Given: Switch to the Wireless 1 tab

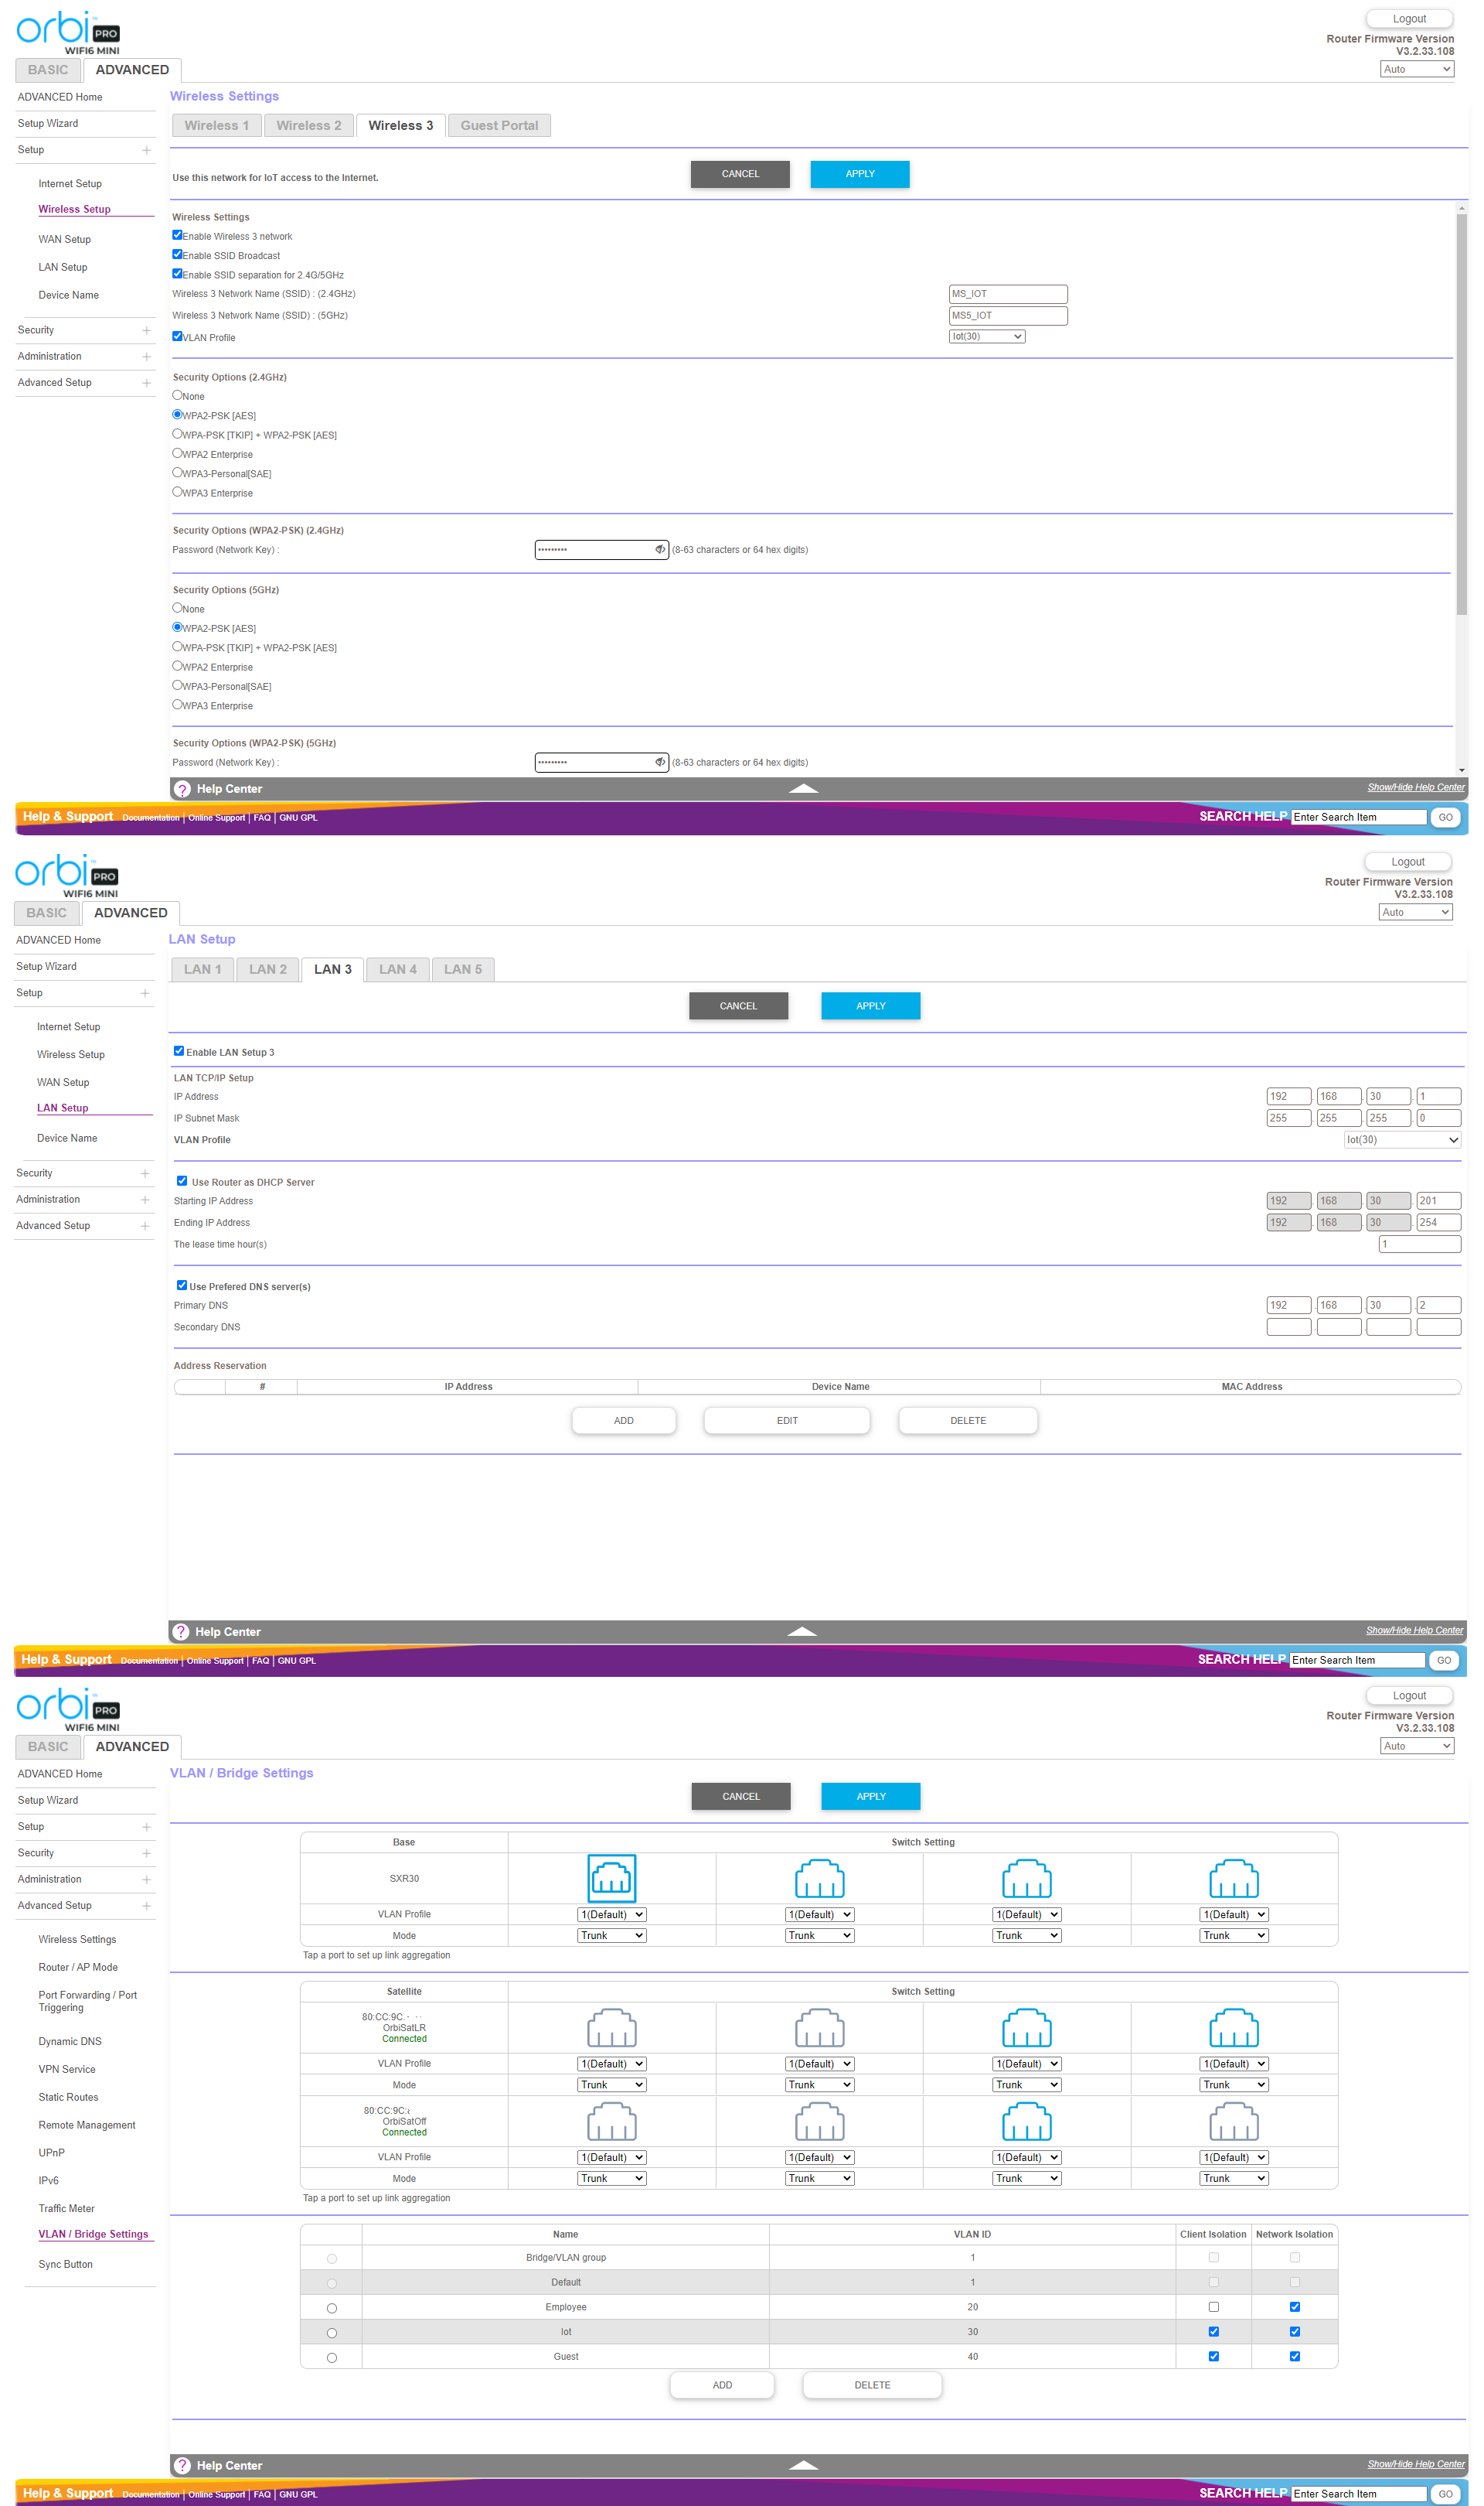Looking at the screenshot, I should tap(216, 125).
